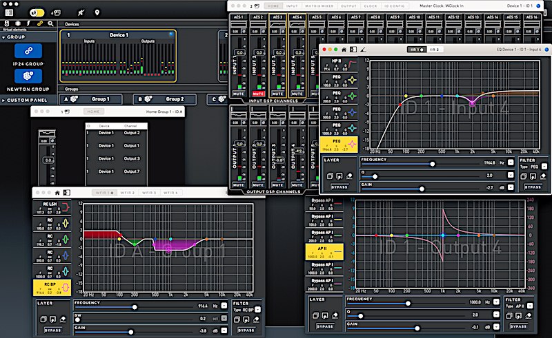This screenshot has height=338, width=552.
Task: Open the speaker tab icon in the sidebar
Action: point(7,23)
